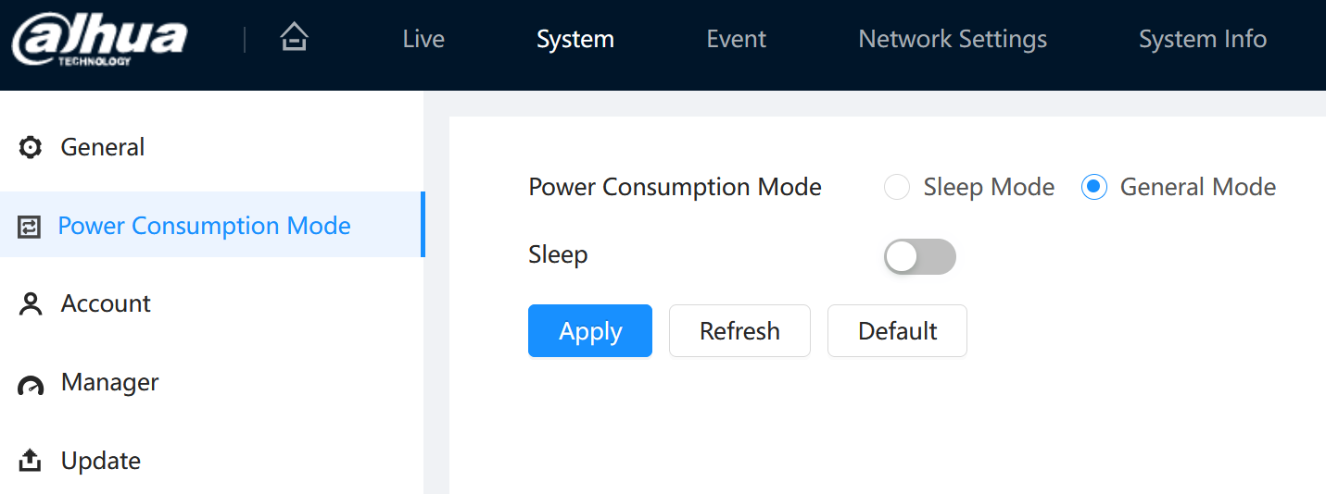Open the System Info tab

(x=1203, y=39)
